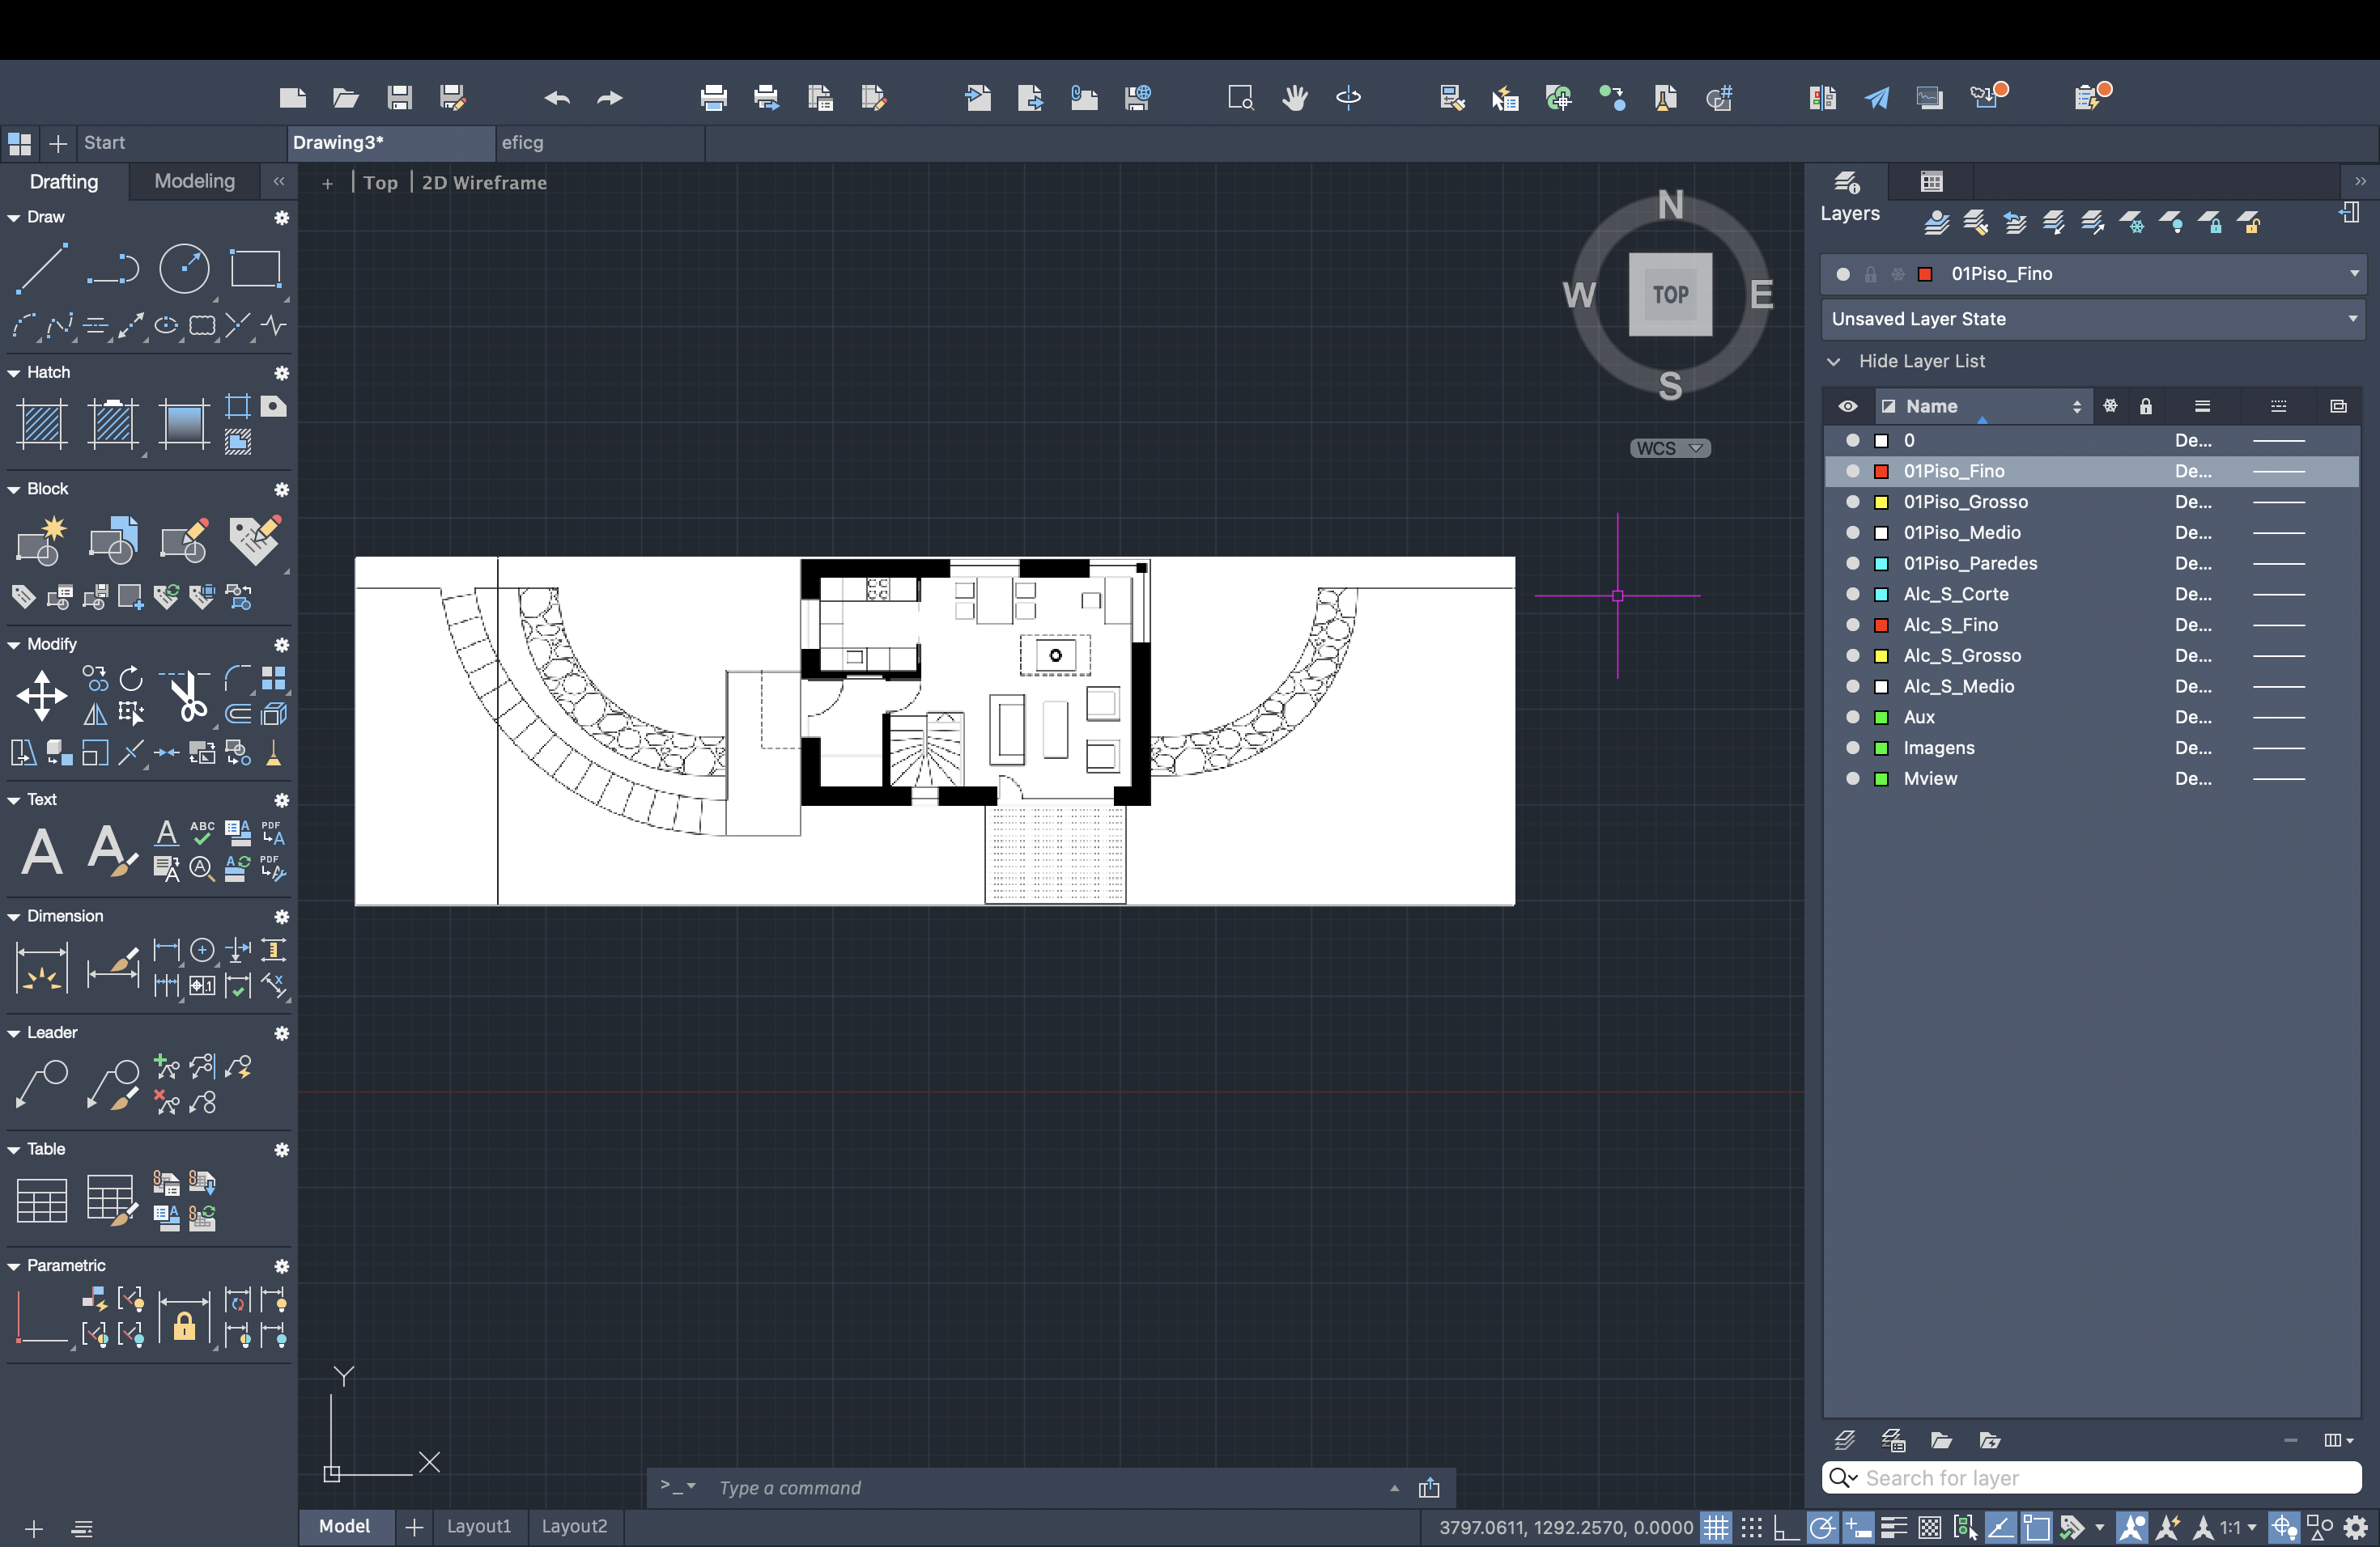Toggle visibility of Imagens layer
This screenshot has width=2380, height=1547.
[x=1847, y=748]
